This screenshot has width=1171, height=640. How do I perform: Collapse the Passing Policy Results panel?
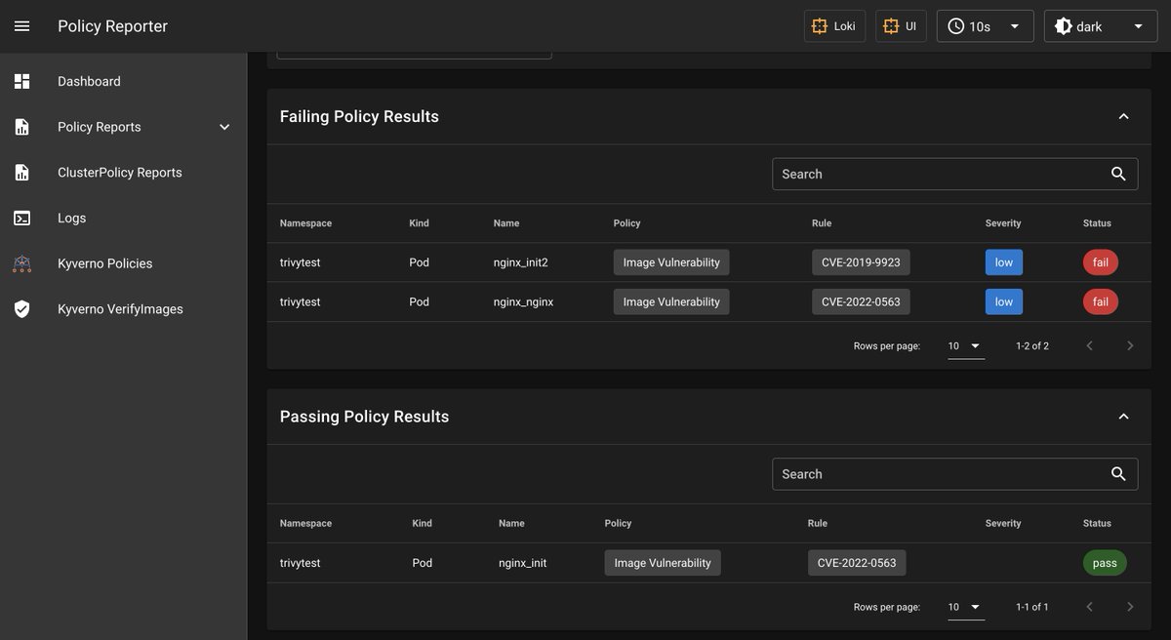[x=1123, y=417]
